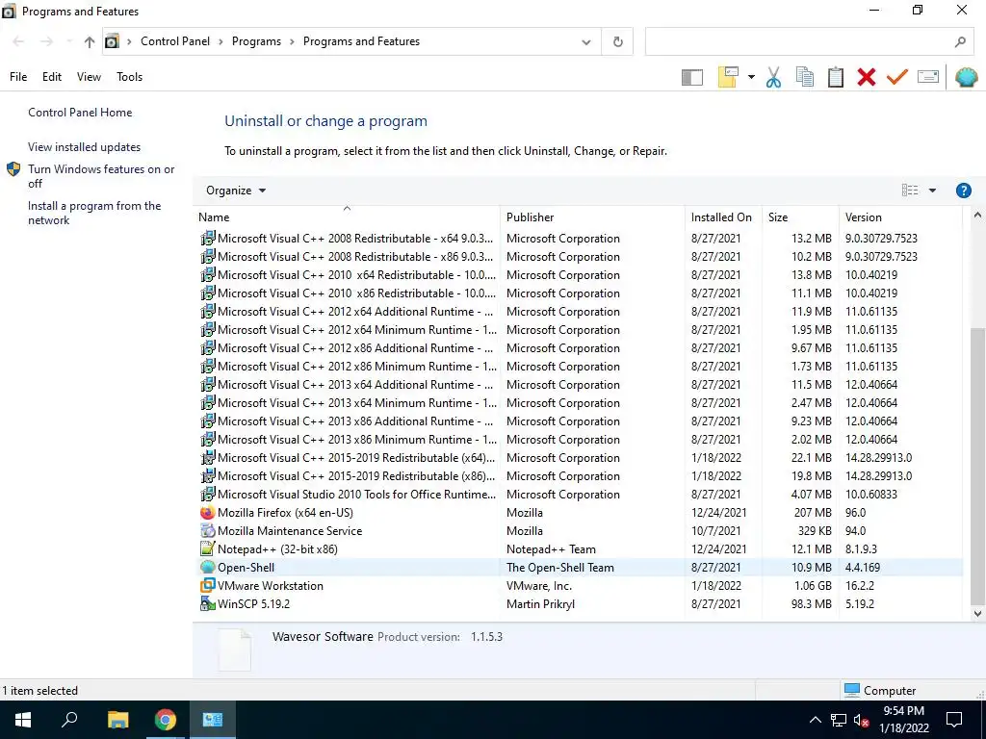Open the View menu
Screen dimensions: 986x739
(x=89, y=77)
